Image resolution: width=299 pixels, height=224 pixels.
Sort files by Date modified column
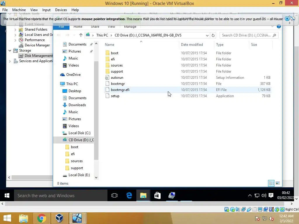(192, 45)
